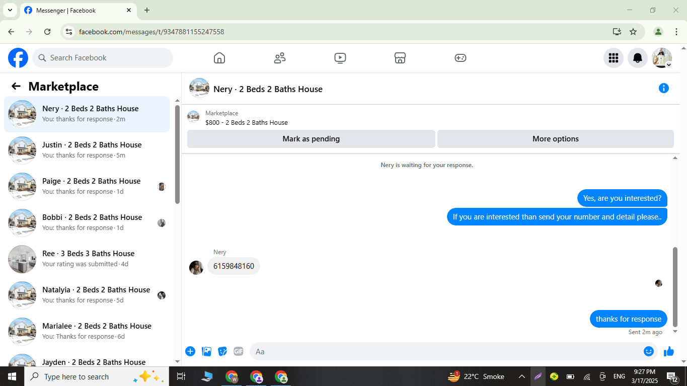The height and width of the screenshot is (386, 687).
Task: Open Task View on the taskbar
Action: [181, 376]
